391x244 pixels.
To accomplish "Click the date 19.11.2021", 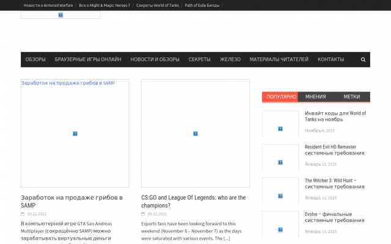I will [37, 214].
